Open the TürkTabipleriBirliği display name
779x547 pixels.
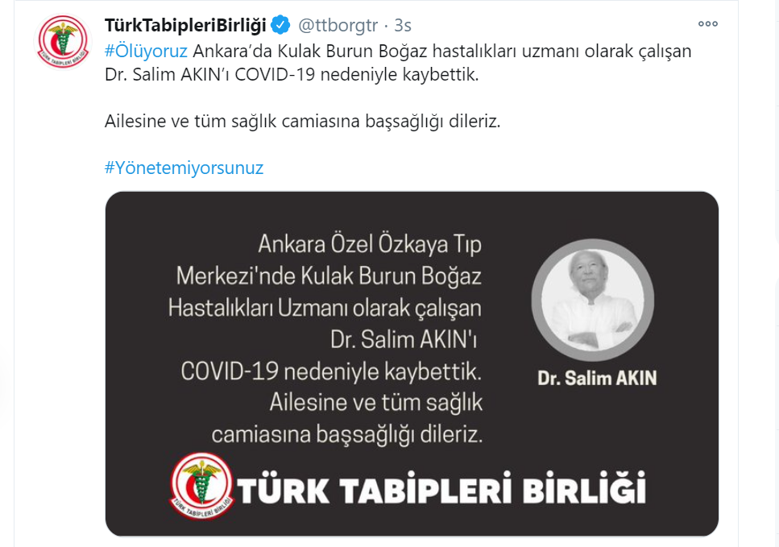tap(185, 25)
